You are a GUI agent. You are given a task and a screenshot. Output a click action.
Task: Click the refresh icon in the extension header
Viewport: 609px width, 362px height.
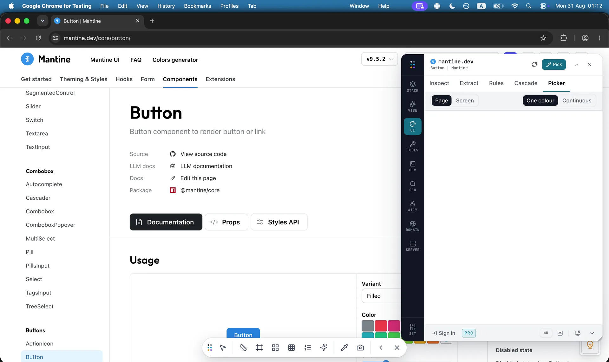pos(534,65)
